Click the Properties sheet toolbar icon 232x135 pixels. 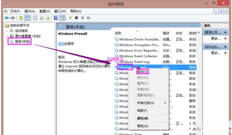[x=35, y=18]
